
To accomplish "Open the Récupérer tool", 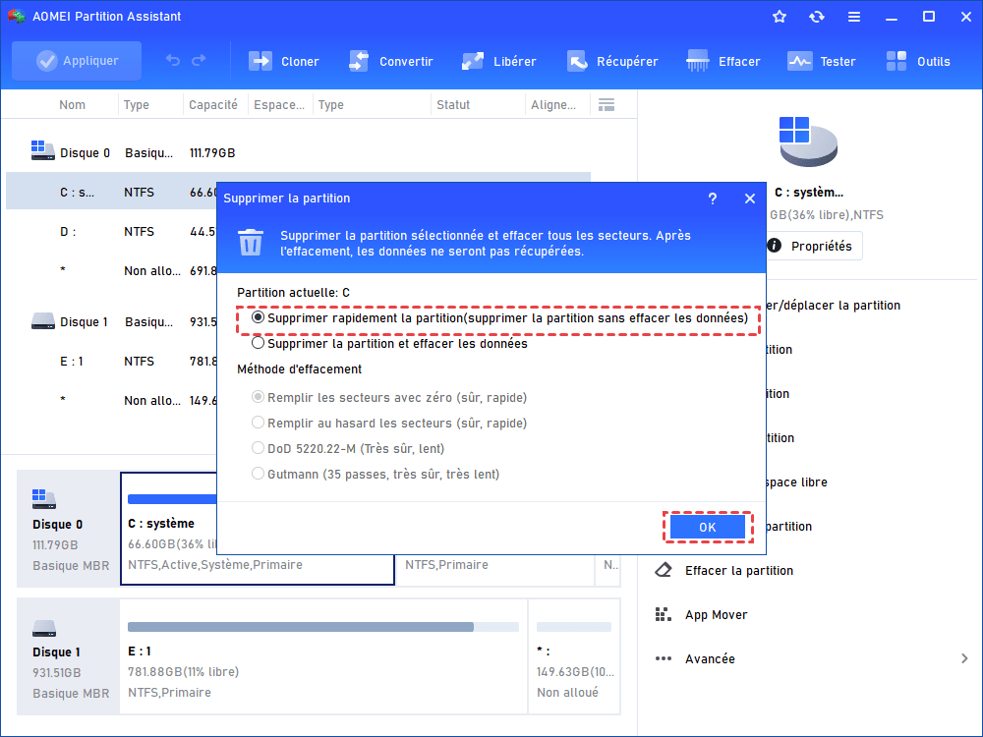I will coord(611,61).
